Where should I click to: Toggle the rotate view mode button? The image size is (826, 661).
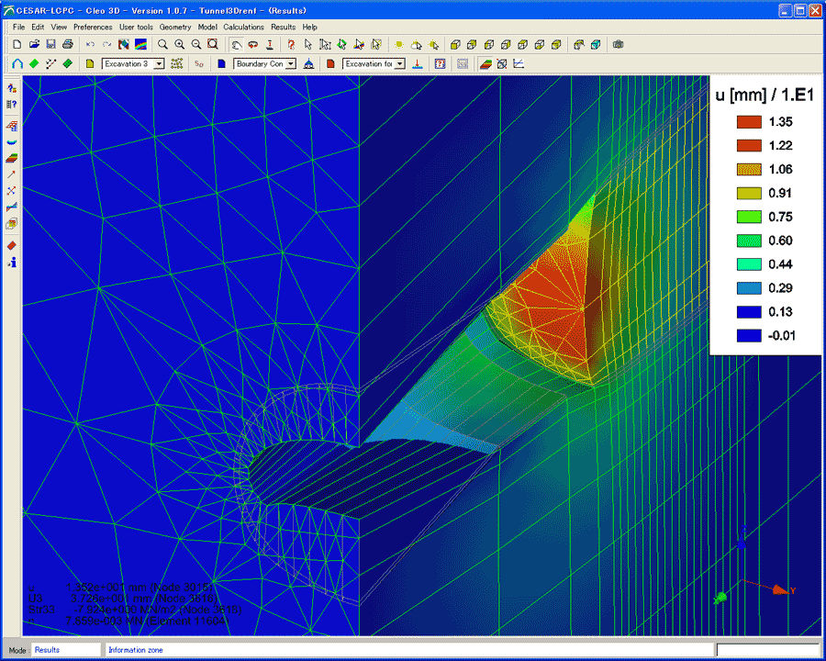(236, 44)
